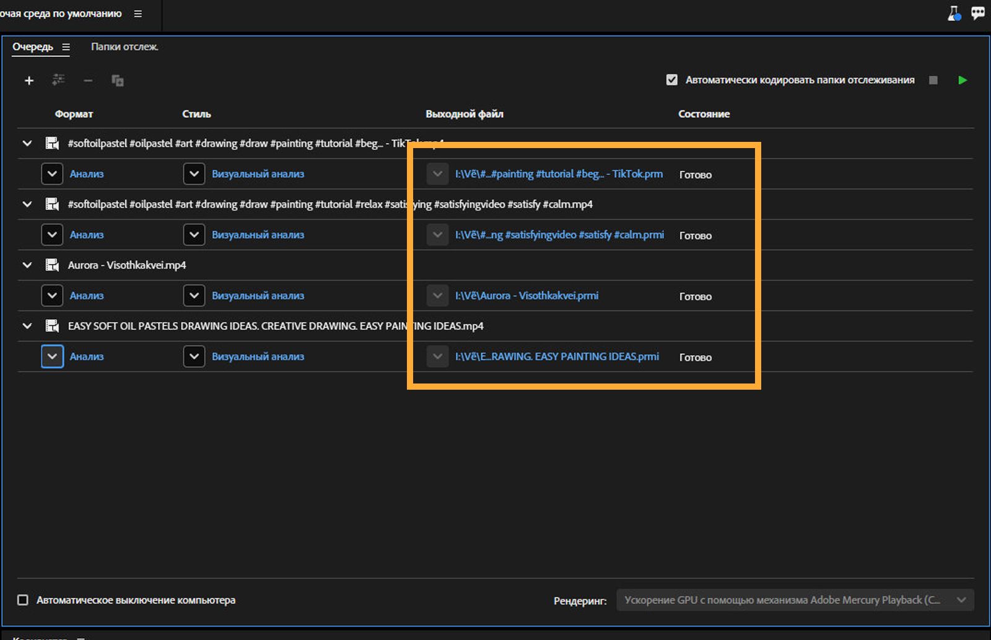This screenshot has width=991, height=640.
Task: Click the plus icon to add source
Action: click(28, 81)
